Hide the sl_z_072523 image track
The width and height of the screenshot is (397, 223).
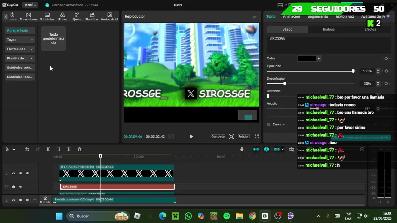click(x=20, y=173)
